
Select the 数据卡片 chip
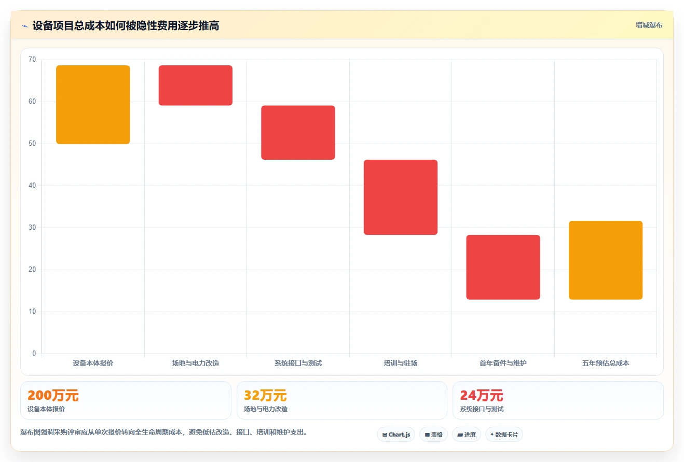pos(504,435)
